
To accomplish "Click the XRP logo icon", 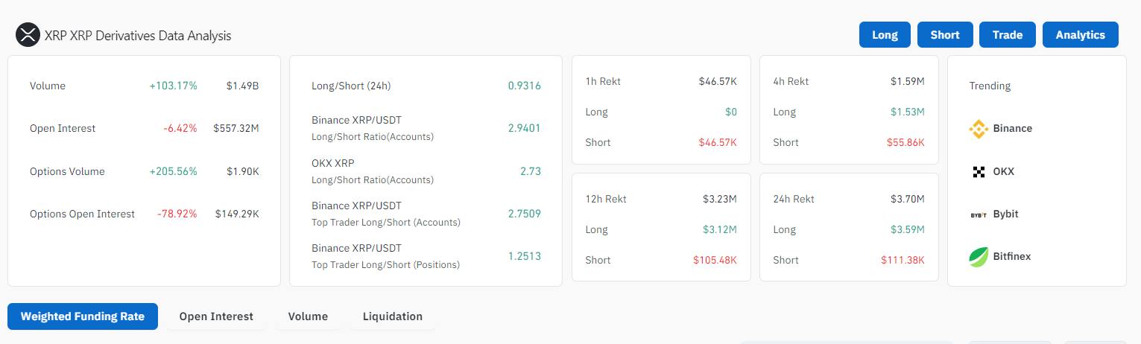I will point(28,35).
